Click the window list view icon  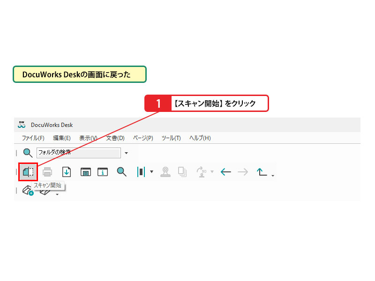coord(86,172)
